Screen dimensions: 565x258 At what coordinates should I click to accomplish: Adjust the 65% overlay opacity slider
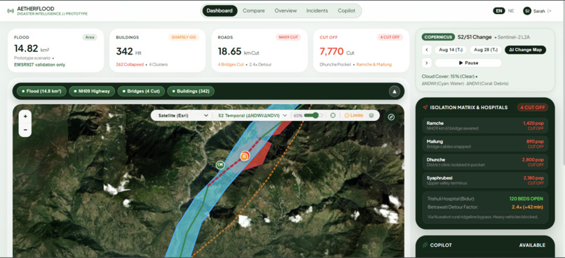pyautogui.click(x=313, y=115)
